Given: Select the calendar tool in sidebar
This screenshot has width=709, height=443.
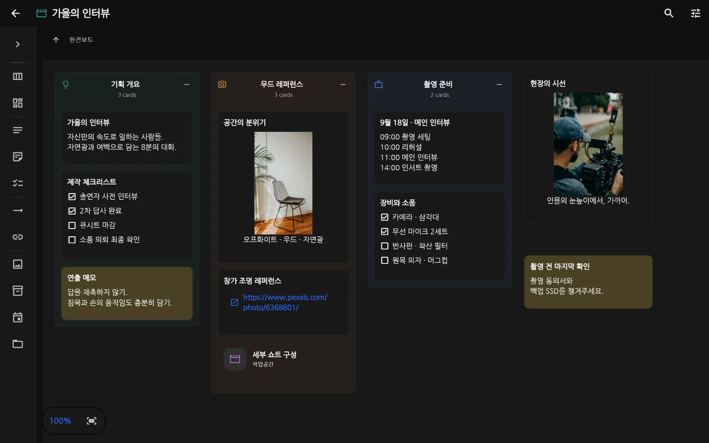Looking at the screenshot, I should pyautogui.click(x=18, y=317).
